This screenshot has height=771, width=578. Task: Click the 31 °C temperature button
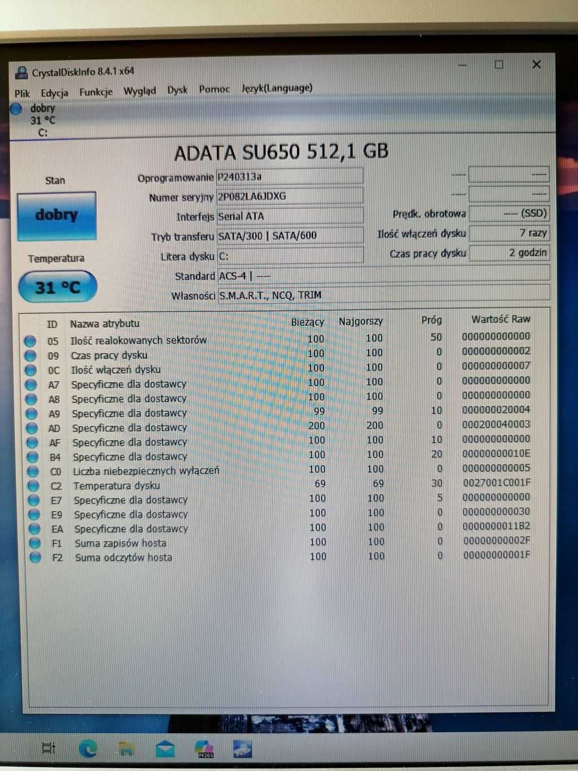click(58, 287)
